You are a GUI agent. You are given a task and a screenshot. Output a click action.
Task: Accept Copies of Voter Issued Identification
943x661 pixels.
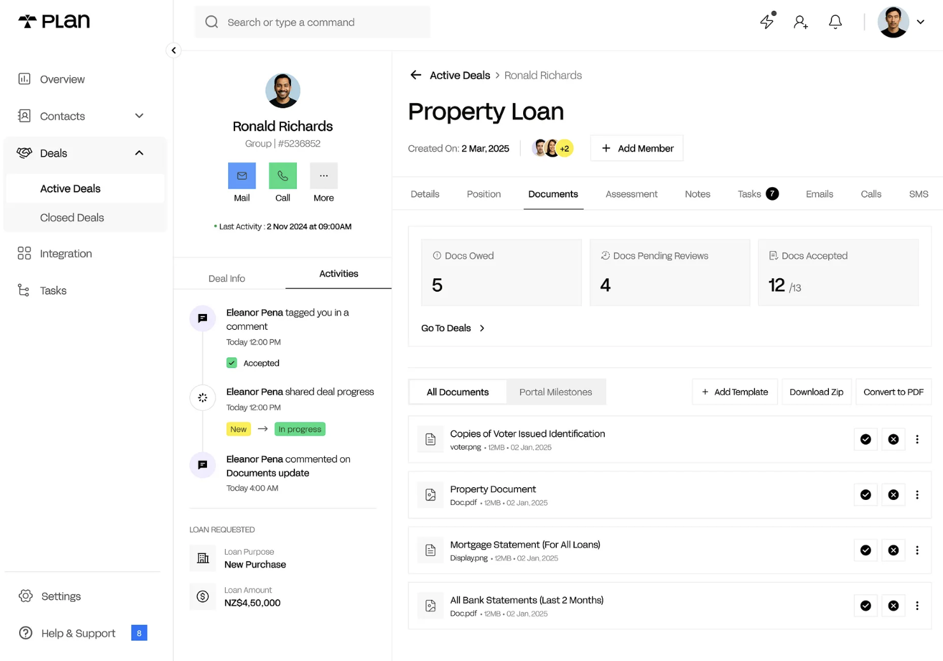[866, 439]
